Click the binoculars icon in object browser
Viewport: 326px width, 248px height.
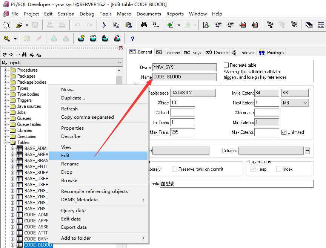24,55
